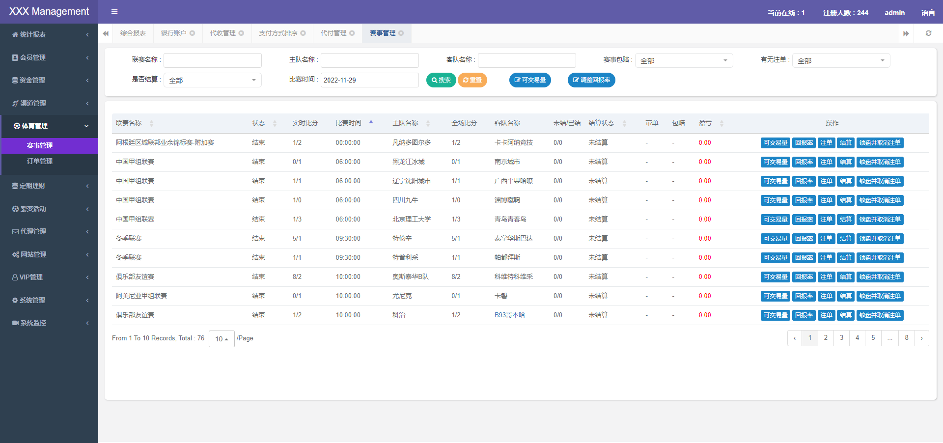Go to next page arrow in pagination
Viewport: 943px width, 443px height.
(921, 338)
